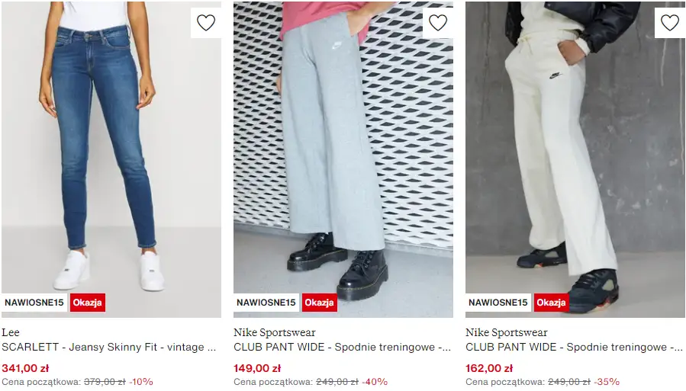
Task: Open Nike Sportswear brand for 149,00 zł pants
Action: 274,332
